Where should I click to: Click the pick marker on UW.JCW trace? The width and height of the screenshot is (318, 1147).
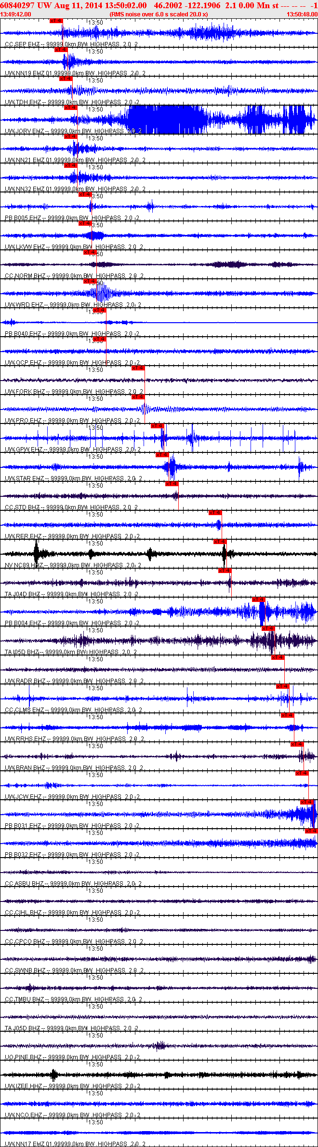[x=302, y=773]
